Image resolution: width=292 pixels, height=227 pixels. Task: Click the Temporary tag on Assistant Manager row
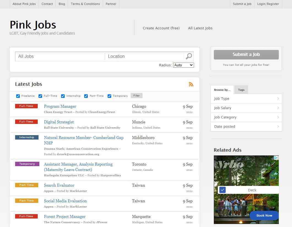point(27,164)
